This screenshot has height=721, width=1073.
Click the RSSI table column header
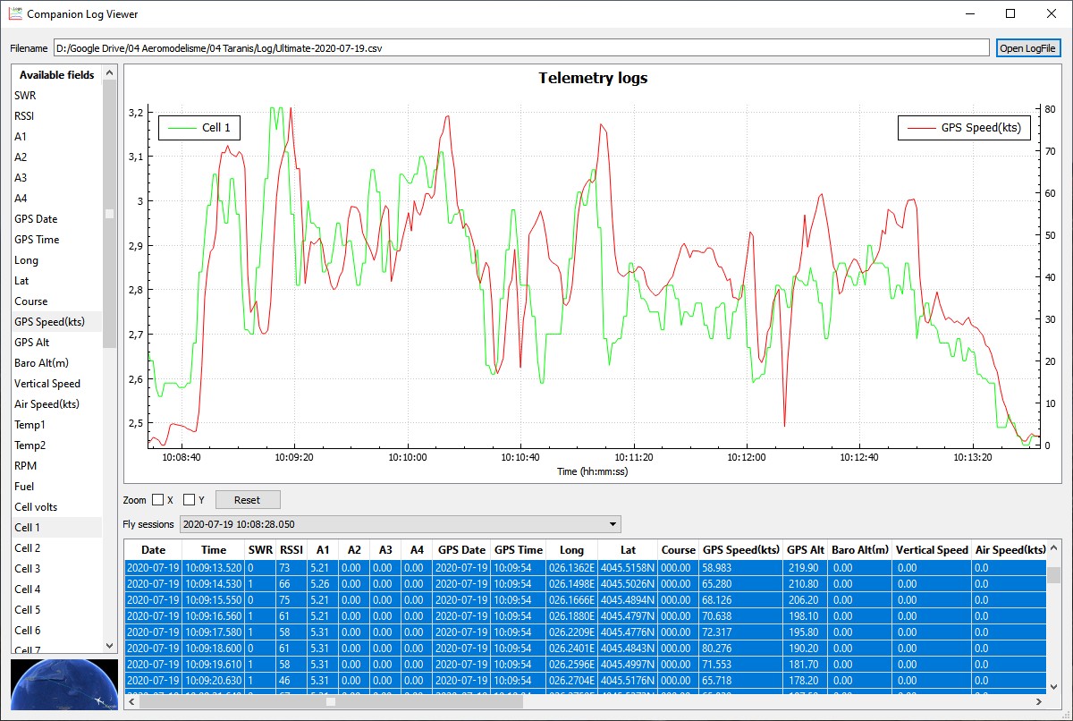(x=291, y=550)
